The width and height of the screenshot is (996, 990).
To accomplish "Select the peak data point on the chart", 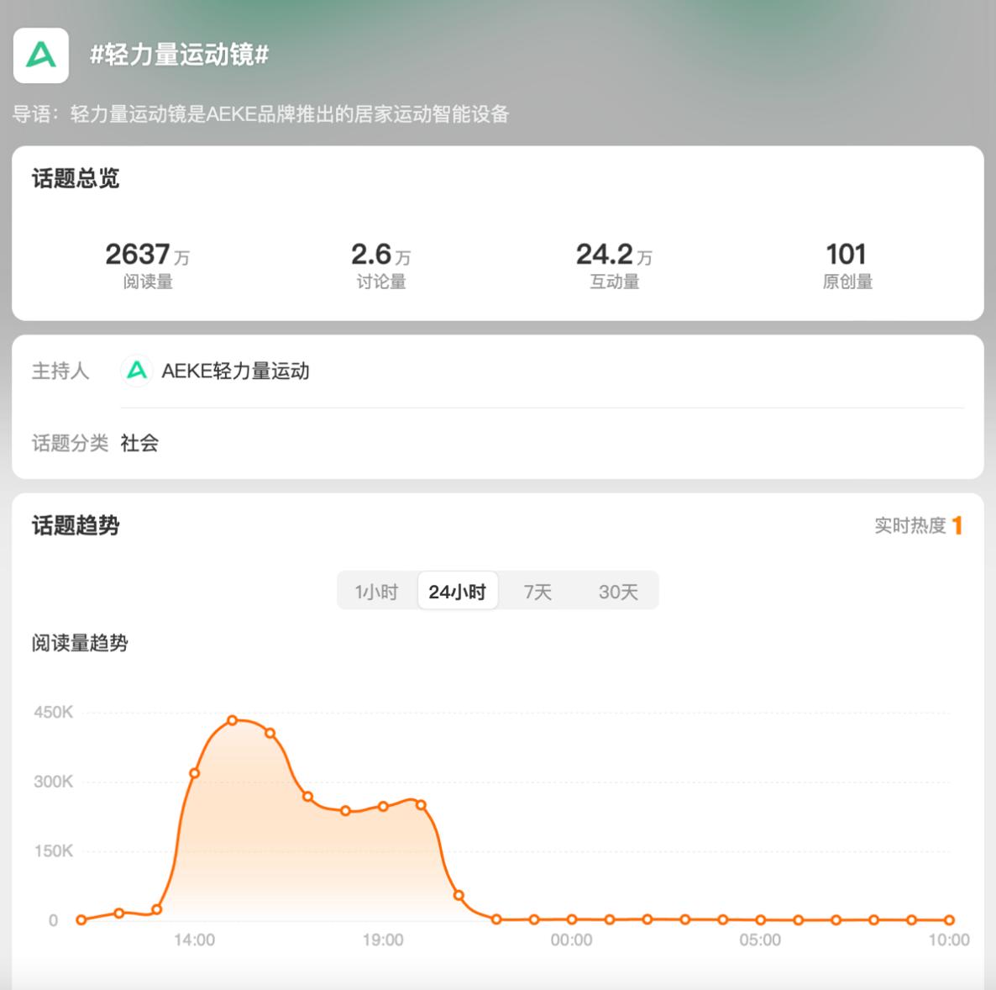I will coord(233,720).
